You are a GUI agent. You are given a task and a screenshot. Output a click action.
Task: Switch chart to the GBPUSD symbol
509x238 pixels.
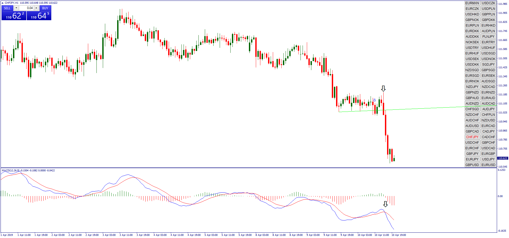pos(472,165)
